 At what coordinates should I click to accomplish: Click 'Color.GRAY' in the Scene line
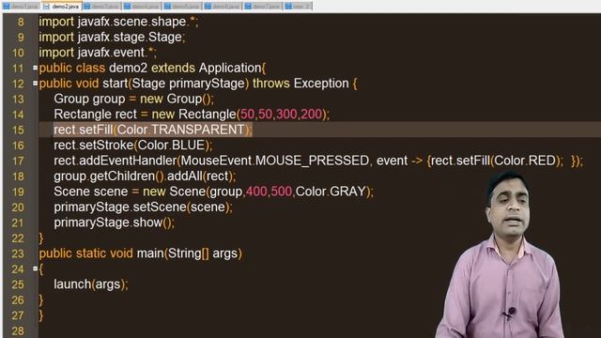[x=331, y=192]
